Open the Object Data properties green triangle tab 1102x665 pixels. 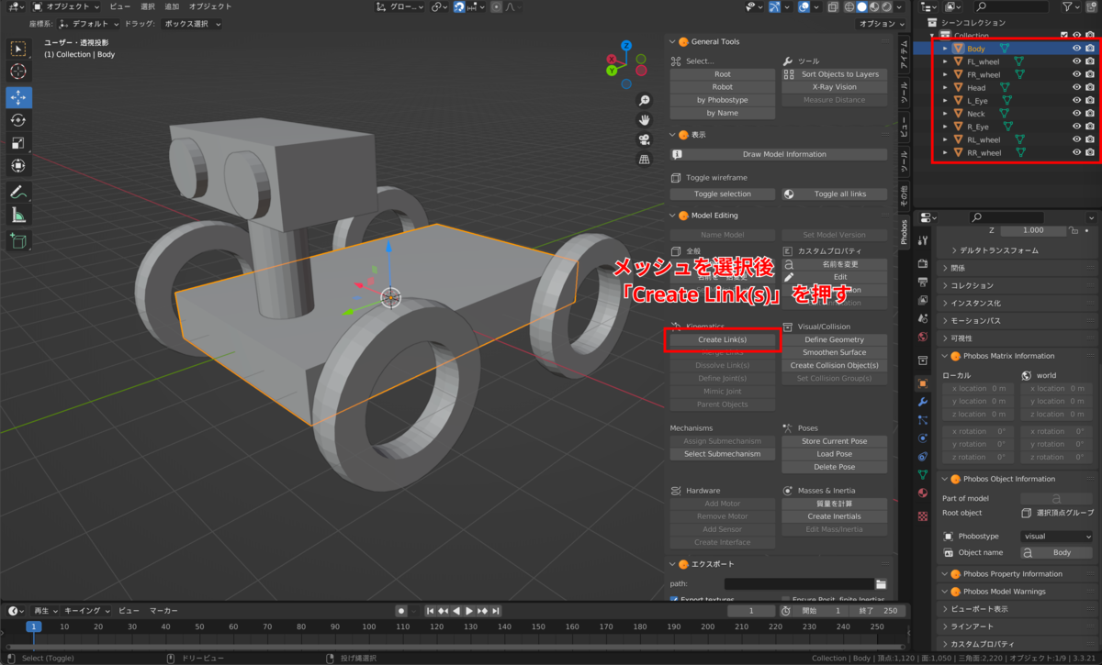pyautogui.click(x=923, y=475)
